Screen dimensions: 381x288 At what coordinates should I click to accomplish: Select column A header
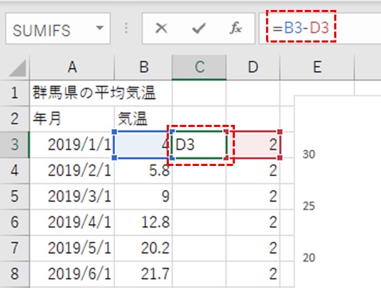click(72, 67)
